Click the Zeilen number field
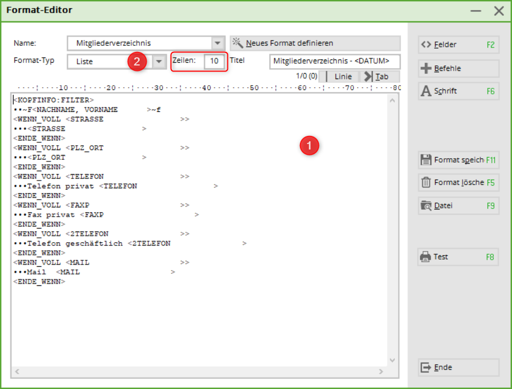512x389 pixels. [x=214, y=61]
